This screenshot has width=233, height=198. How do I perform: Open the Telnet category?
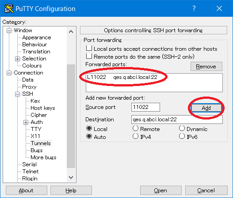pyautogui.click(x=31, y=172)
